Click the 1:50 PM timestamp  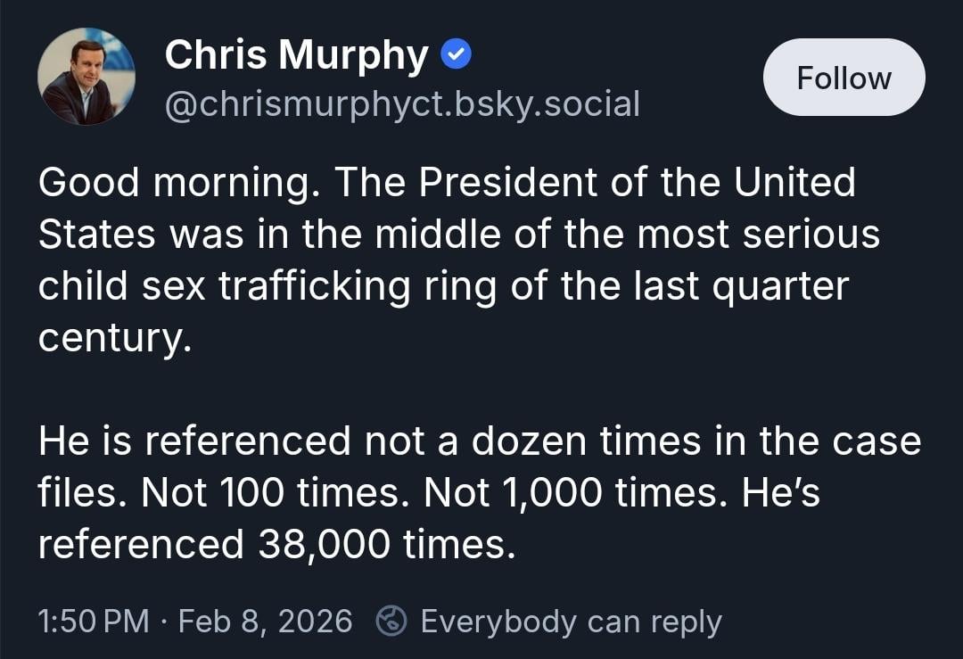click(x=93, y=621)
